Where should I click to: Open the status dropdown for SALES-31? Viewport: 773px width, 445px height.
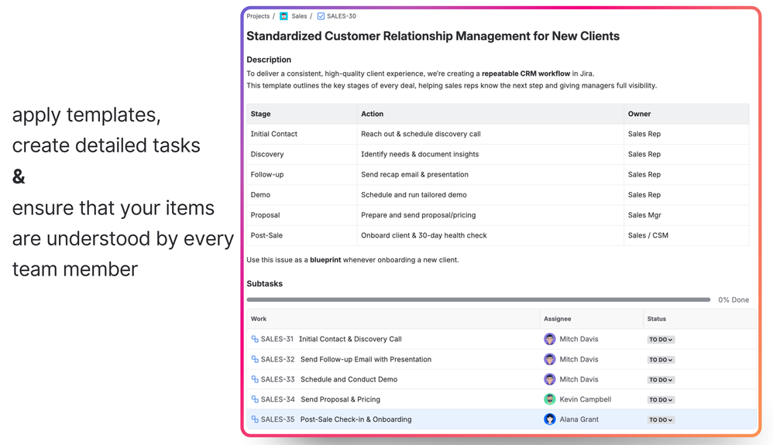[661, 340]
